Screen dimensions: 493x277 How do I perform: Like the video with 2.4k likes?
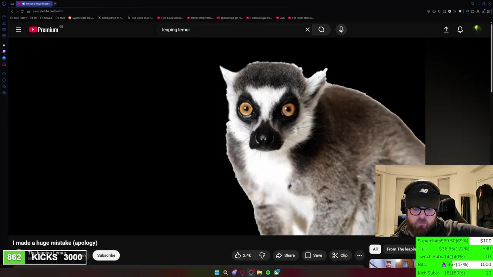pyautogui.click(x=243, y=255)
